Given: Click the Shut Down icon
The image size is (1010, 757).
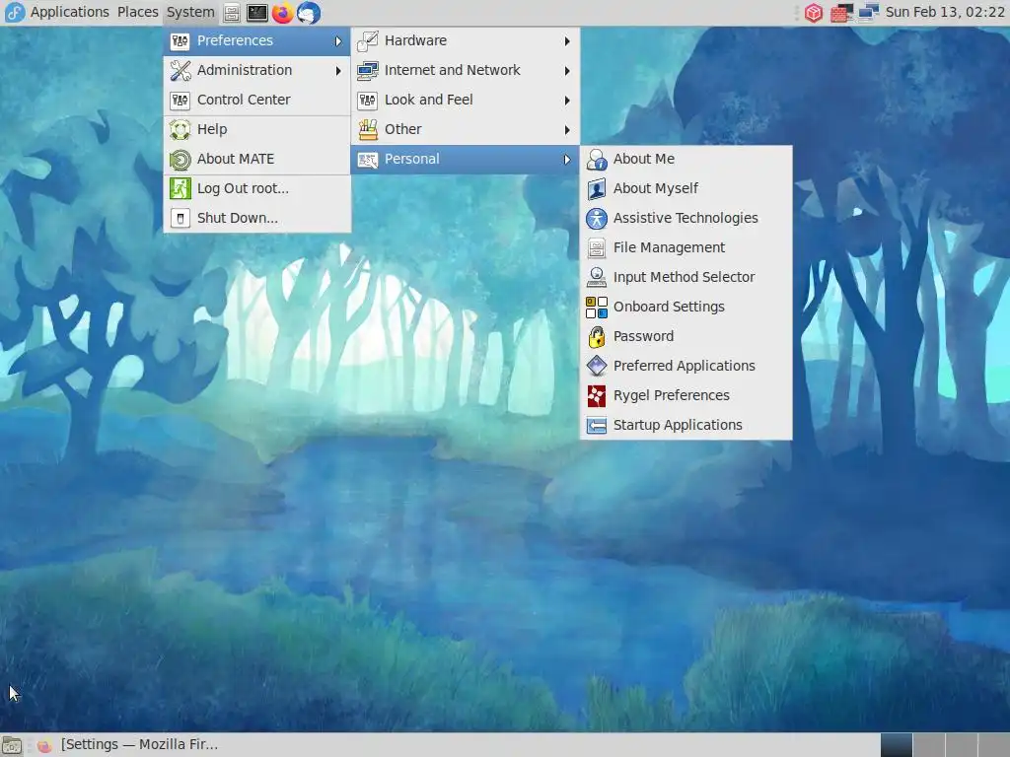Looking at the screenshot, I should coord(180,218).
